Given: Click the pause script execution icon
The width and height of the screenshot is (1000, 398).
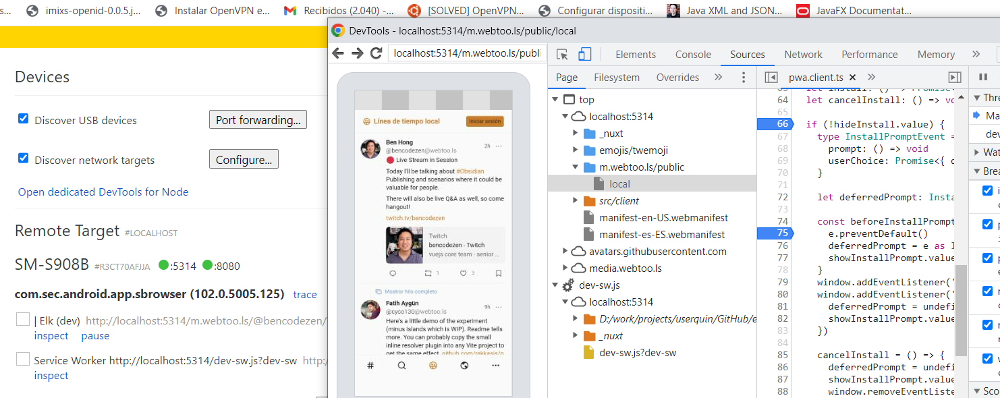Looking at the screenshot, I should tap(983, 77).
